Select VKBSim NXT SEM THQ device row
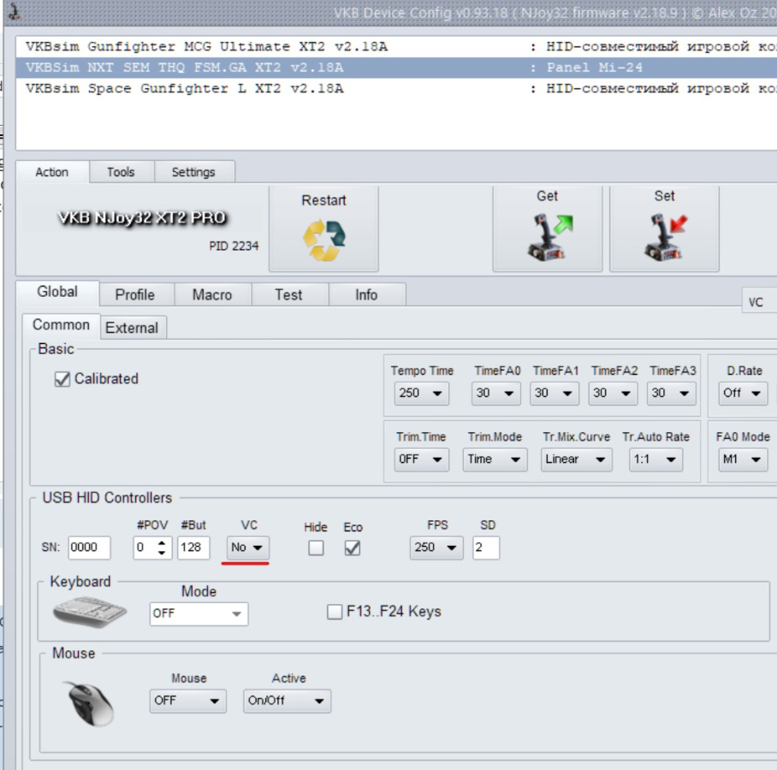The image size is (777, 770). click(396, 68)
